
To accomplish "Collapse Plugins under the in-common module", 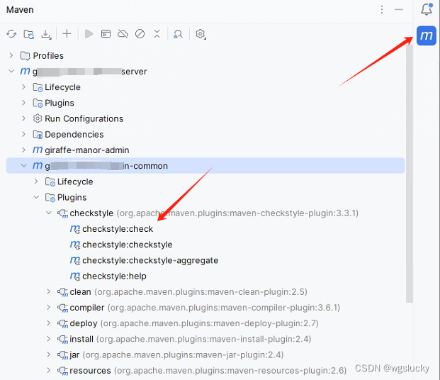I will click(36, 197).
